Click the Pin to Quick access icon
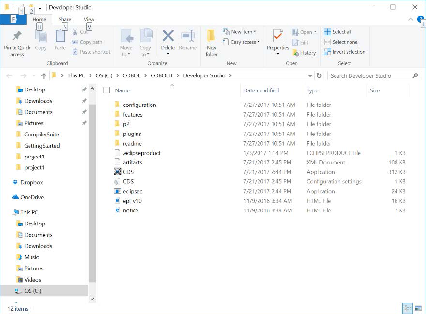The height and width of the screenshot is (314, 426). click(17, 37)
